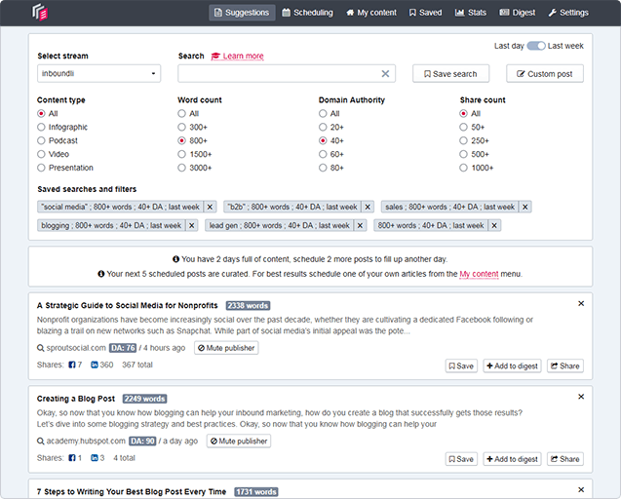The width and height of the screenshot is (621, 499).
Task: Click Facebook share icon for hubspot article
Action: [x=72, y=458]
